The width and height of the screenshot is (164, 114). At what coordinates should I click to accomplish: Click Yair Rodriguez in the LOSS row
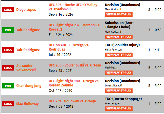click(x=28, y=50)
